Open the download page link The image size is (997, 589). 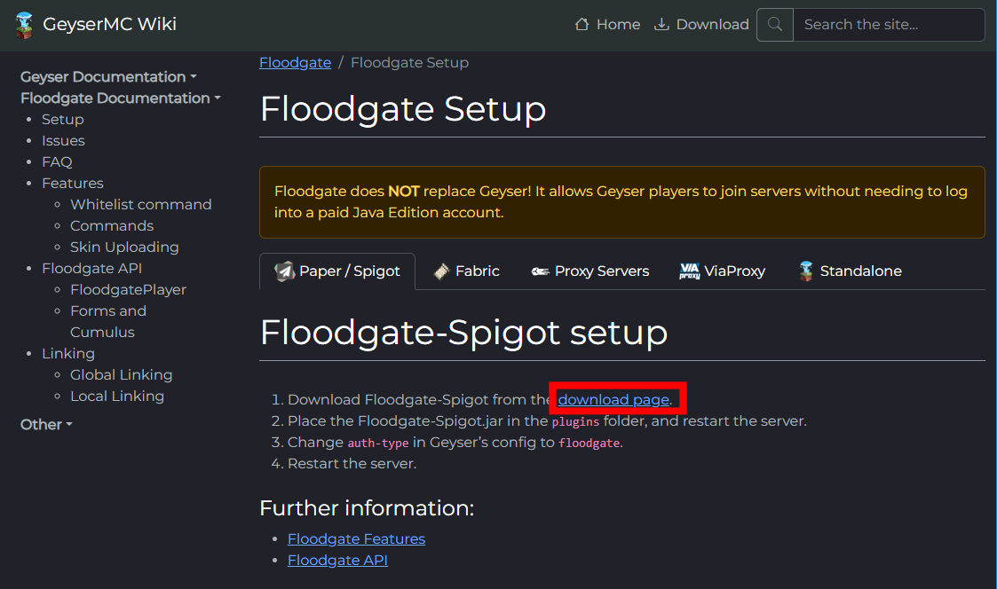(x=613, y=400)
